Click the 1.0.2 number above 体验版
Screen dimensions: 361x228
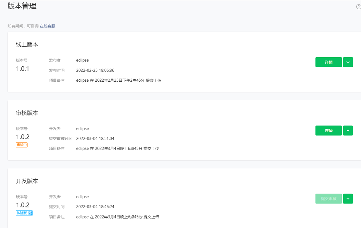(x=23, y=205)
